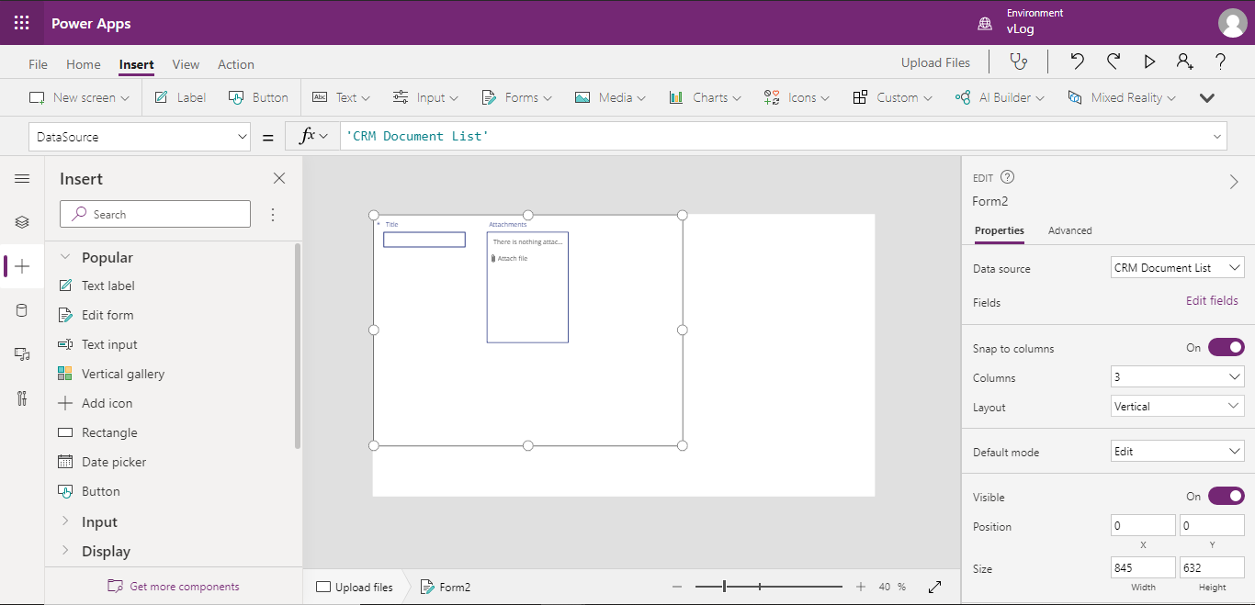Click the user account avatar
This screenshot has height=605, width=1255.
[x=1232, y=23]
